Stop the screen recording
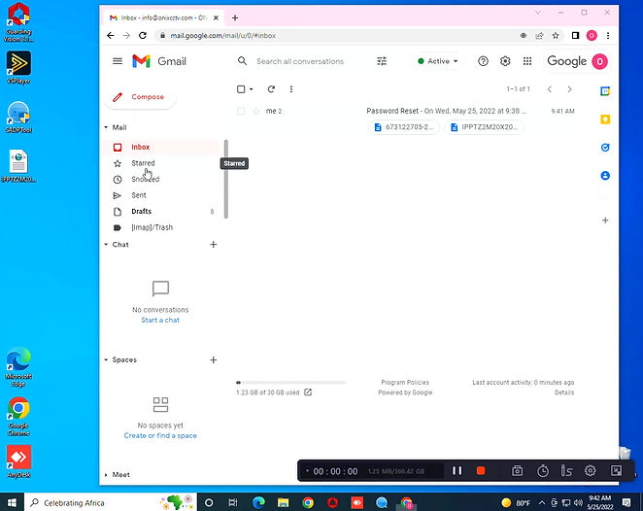Image resolution: width=643 pixels, height=511 pixels. pos(481,471)
